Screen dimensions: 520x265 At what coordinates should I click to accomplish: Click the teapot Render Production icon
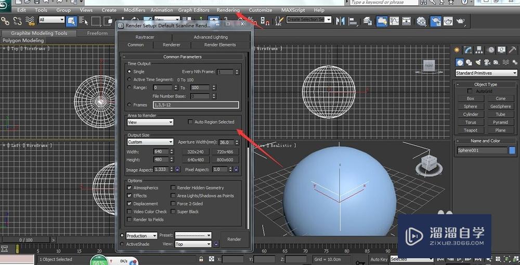[x=460, y=21]
